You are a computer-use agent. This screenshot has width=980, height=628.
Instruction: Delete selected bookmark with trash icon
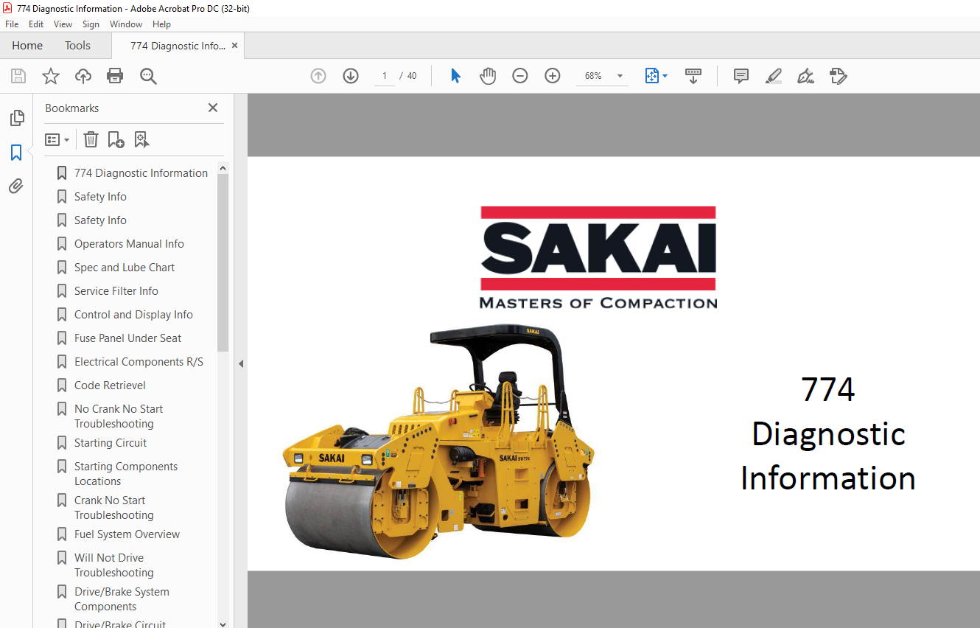(x=91, y=139)
